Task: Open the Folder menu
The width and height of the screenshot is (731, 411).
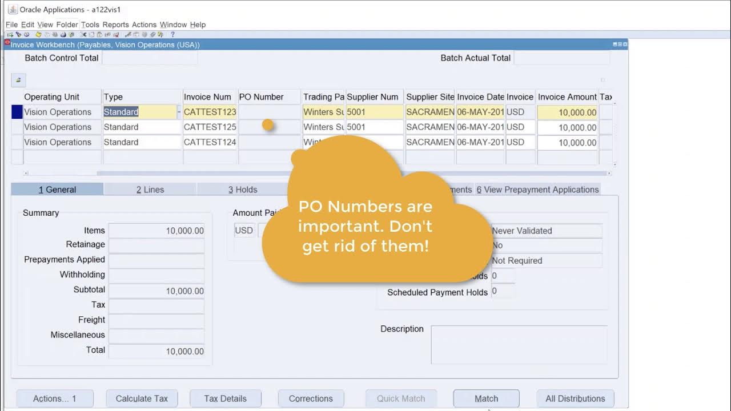Action: [67, 25]
